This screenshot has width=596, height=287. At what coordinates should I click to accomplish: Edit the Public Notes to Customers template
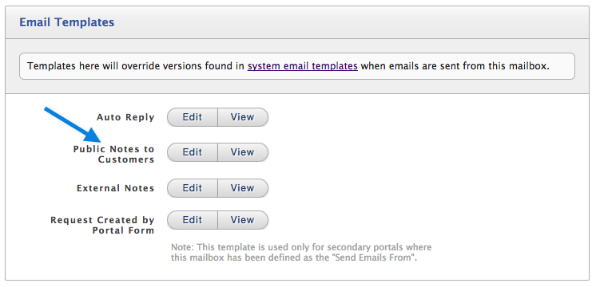(193, 152)
